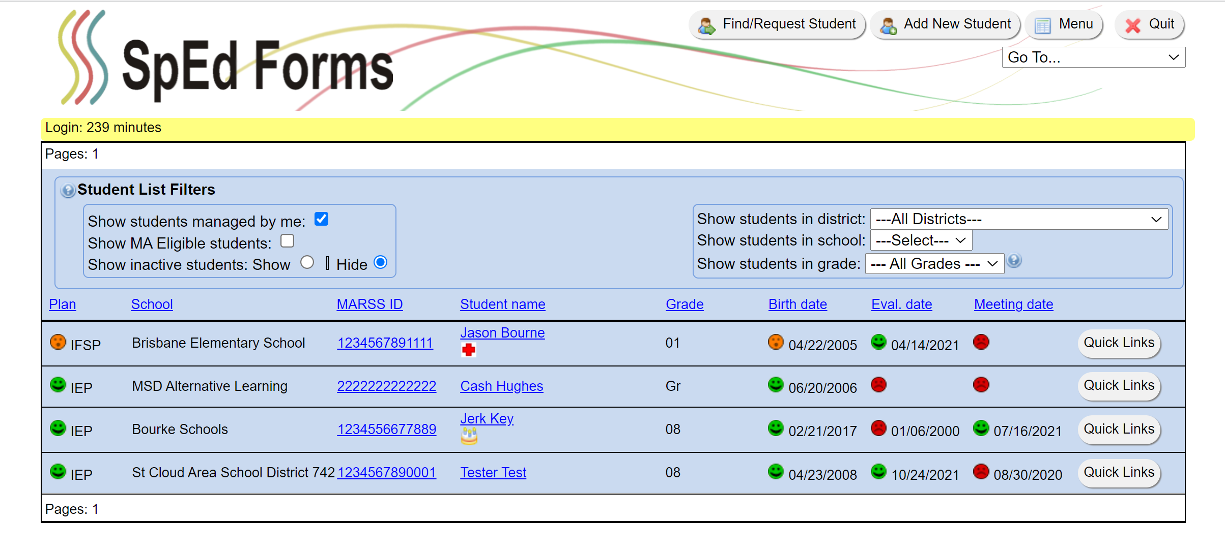Click red cross icon under Jason Bourne

click(x=469, y=350)
